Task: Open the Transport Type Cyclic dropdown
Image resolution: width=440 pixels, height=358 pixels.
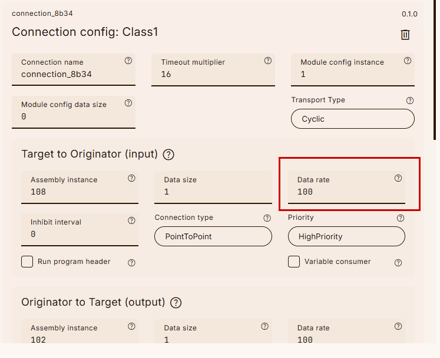Action: click(352, 119)
